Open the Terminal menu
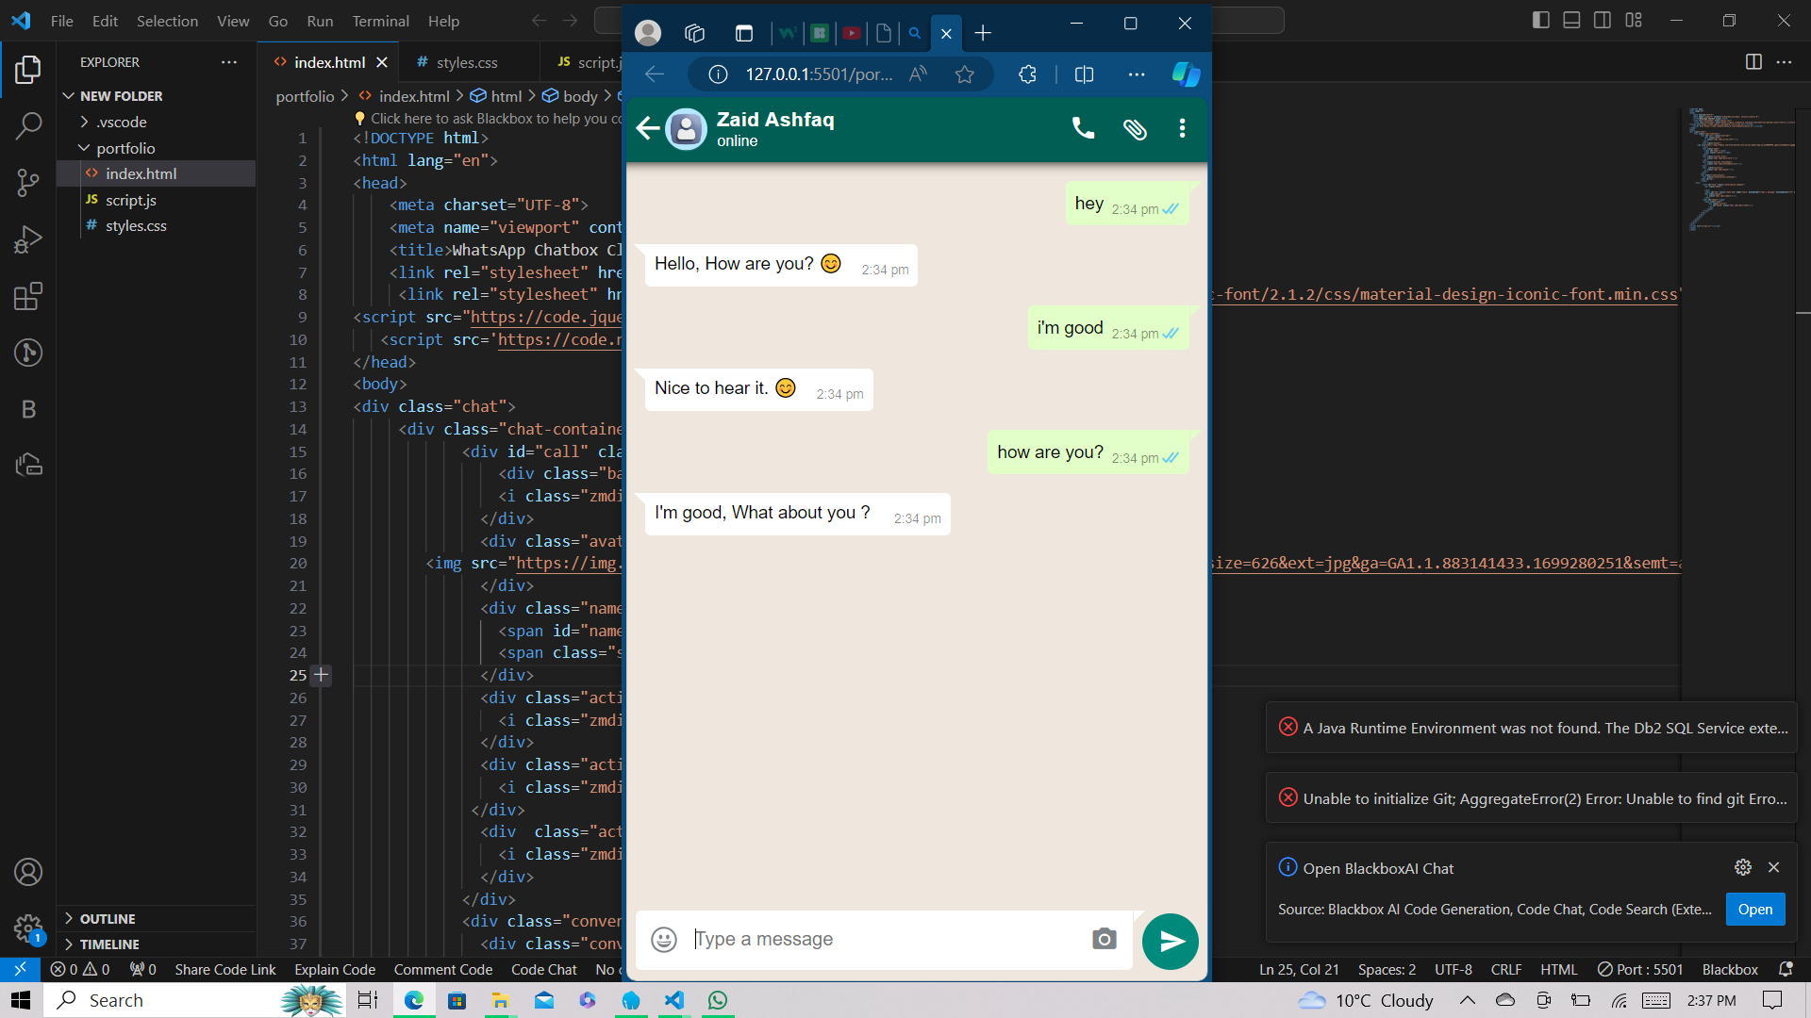Image resolution: width=1811 pixels, height=1018 pixels. 380,21
